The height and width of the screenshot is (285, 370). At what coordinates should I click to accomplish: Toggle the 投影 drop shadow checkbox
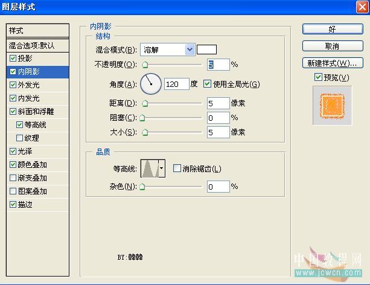(x=13, y=58)
